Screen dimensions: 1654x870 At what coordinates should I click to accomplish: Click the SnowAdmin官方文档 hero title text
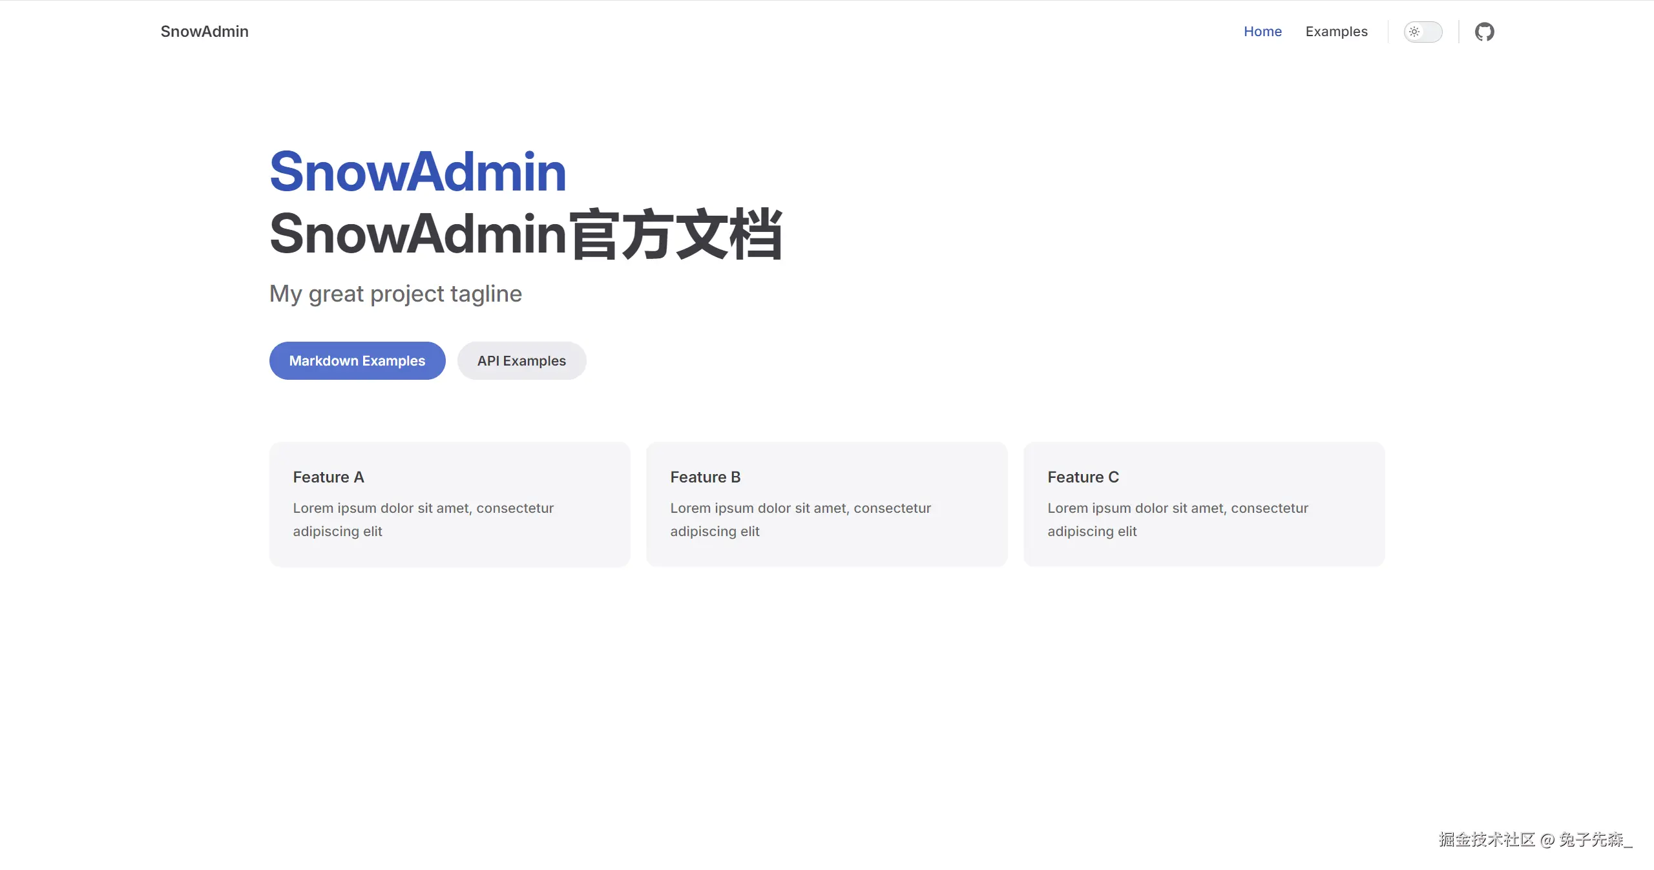526,234
